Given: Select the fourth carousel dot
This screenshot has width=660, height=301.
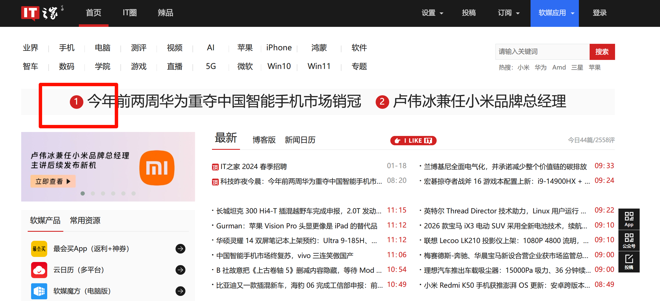Looking at the screenshot, I should 113,193.
